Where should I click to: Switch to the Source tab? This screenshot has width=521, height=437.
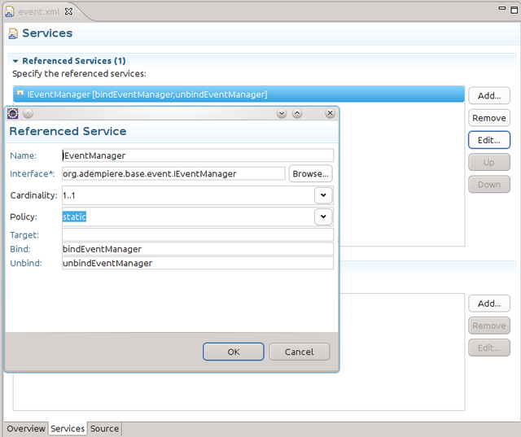(104, 429)
